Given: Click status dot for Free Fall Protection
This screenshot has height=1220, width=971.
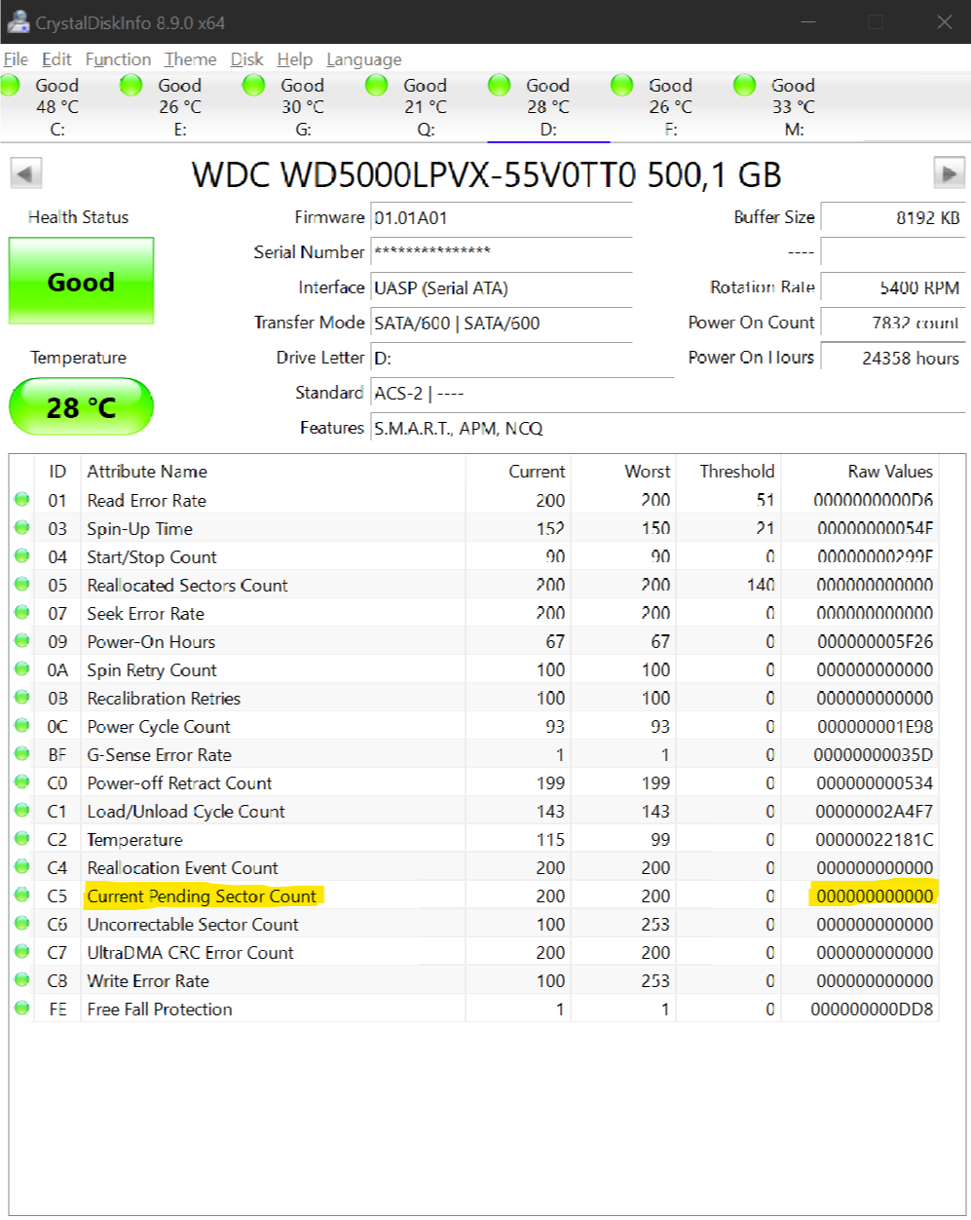Looking at the screenshot, I should 22,1008.
